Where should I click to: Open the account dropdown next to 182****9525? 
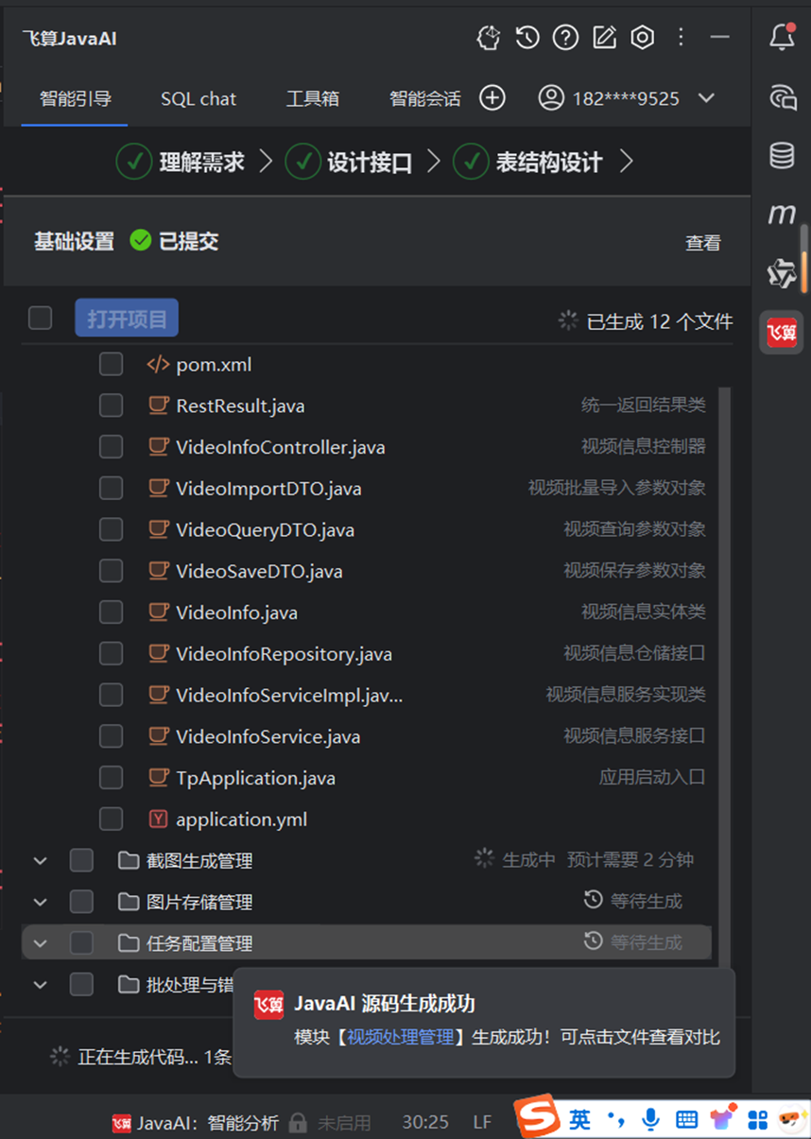705,97
